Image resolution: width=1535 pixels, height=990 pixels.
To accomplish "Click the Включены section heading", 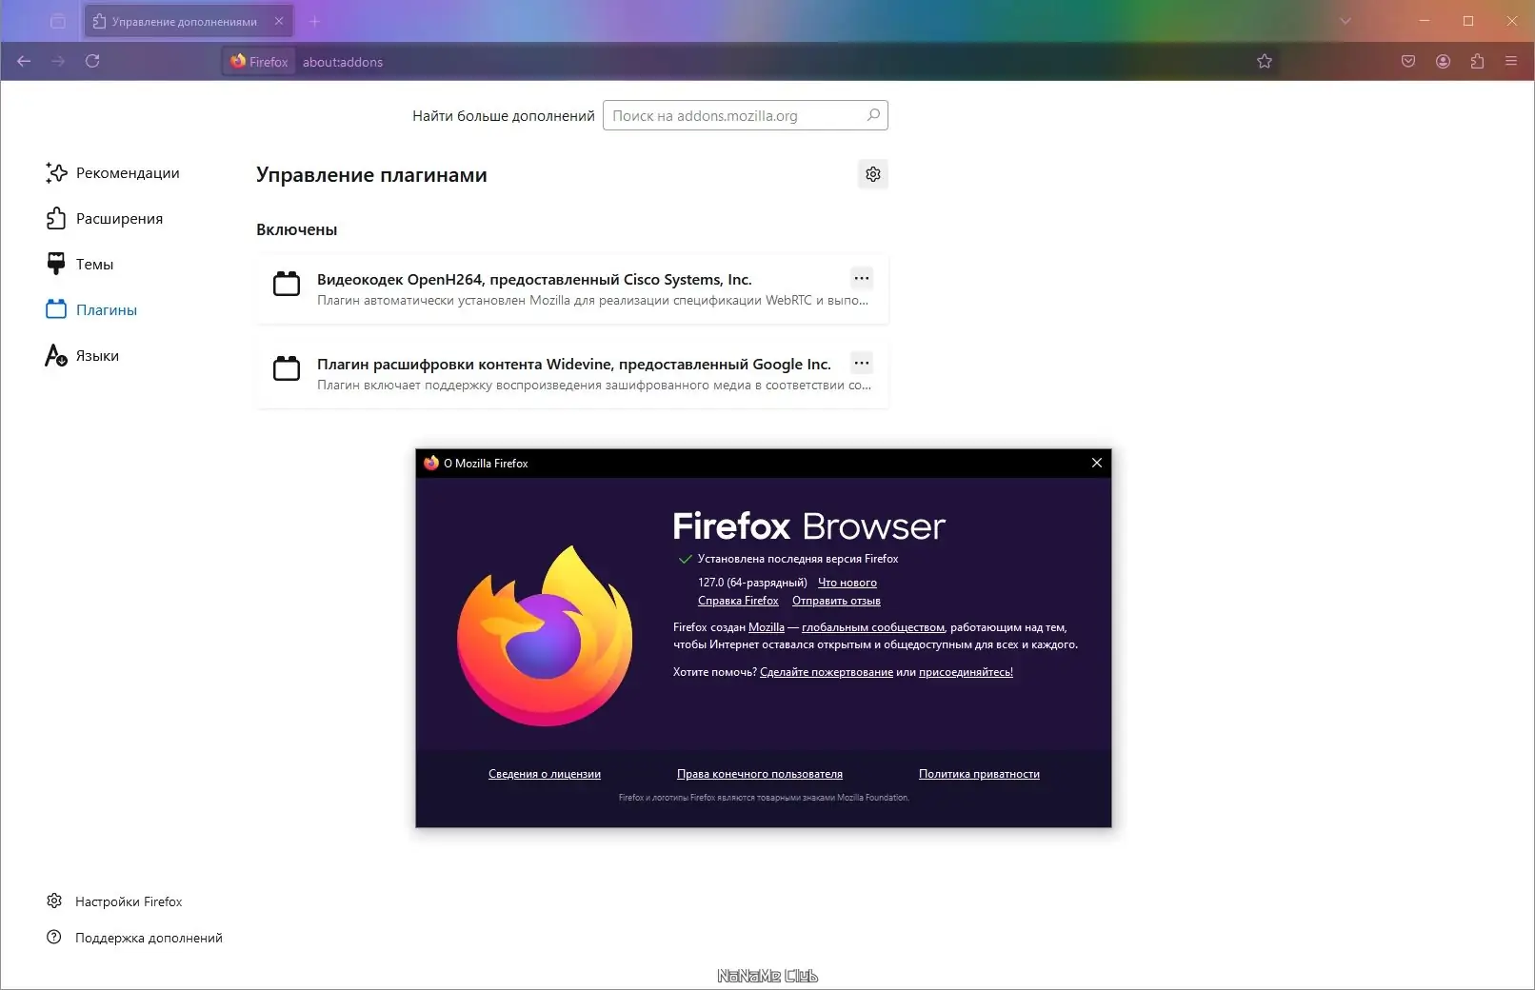I will click(x=296, y=229).
